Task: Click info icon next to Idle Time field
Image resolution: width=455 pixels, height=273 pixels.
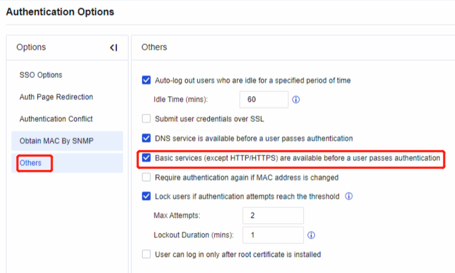Action: click(x=296, y=100)
